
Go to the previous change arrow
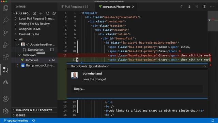point(182,7)
